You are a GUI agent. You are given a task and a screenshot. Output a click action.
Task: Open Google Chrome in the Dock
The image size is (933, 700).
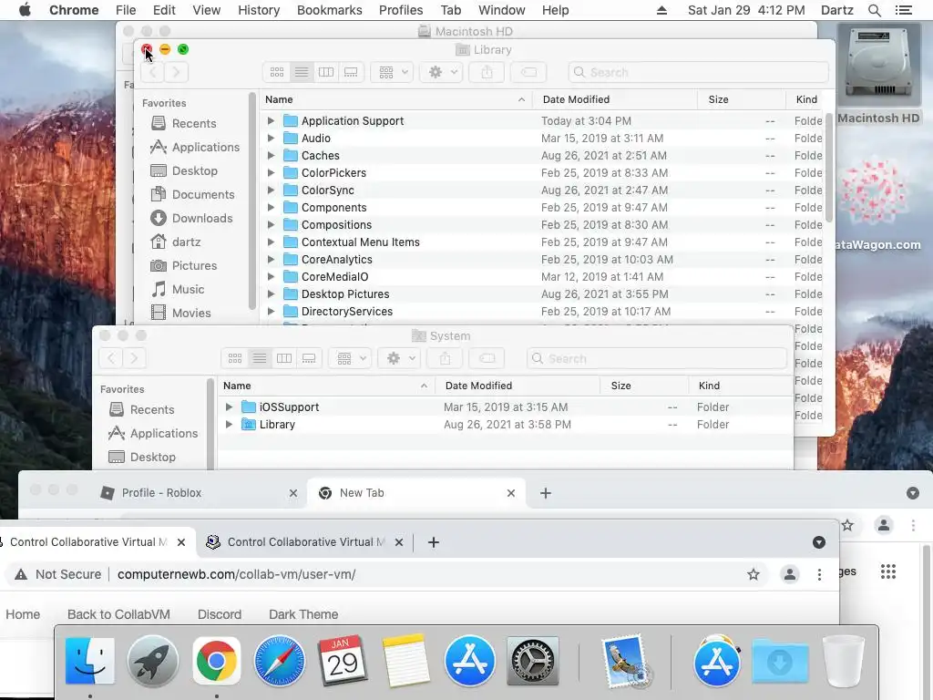[217, 661]
